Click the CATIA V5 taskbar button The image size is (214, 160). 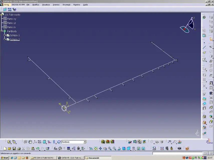(71, 158)
